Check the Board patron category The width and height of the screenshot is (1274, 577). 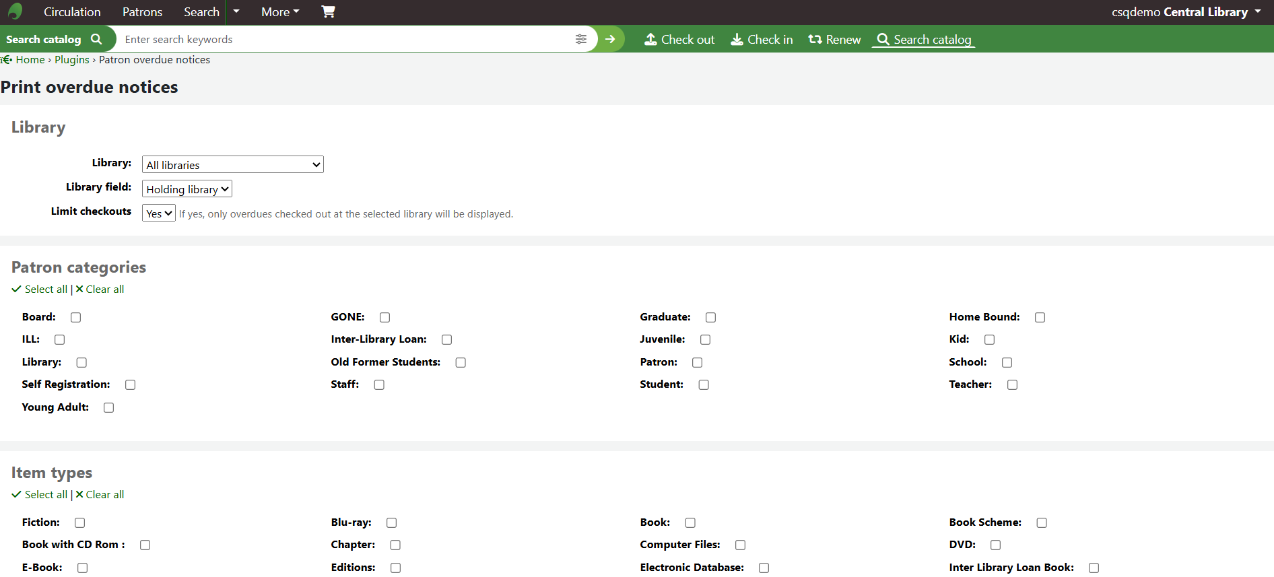[76, 317]
